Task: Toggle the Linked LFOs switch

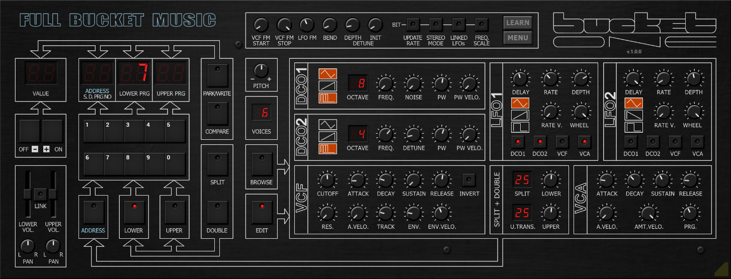Action: pos(458,24)
